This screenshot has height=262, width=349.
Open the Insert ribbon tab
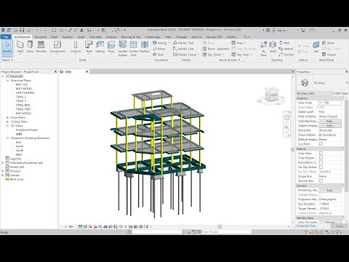coord(81,37)
